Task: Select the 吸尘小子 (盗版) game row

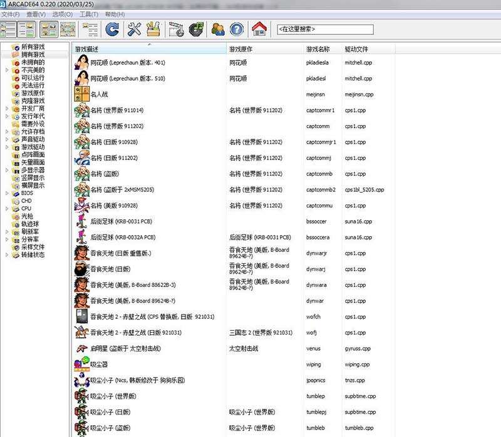Action: [234, 428]
